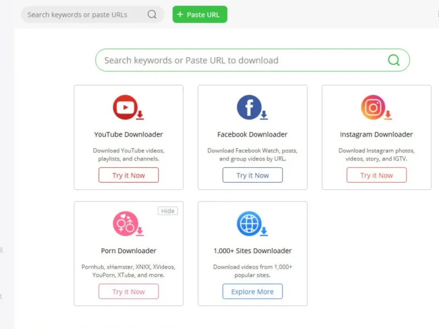
Task: Click Explore More for 1,000+ sites
Action: pyautogui.click(x=252, y=292)
